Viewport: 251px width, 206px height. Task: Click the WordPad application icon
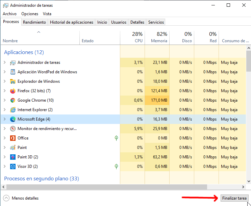[x=12, y=72]
